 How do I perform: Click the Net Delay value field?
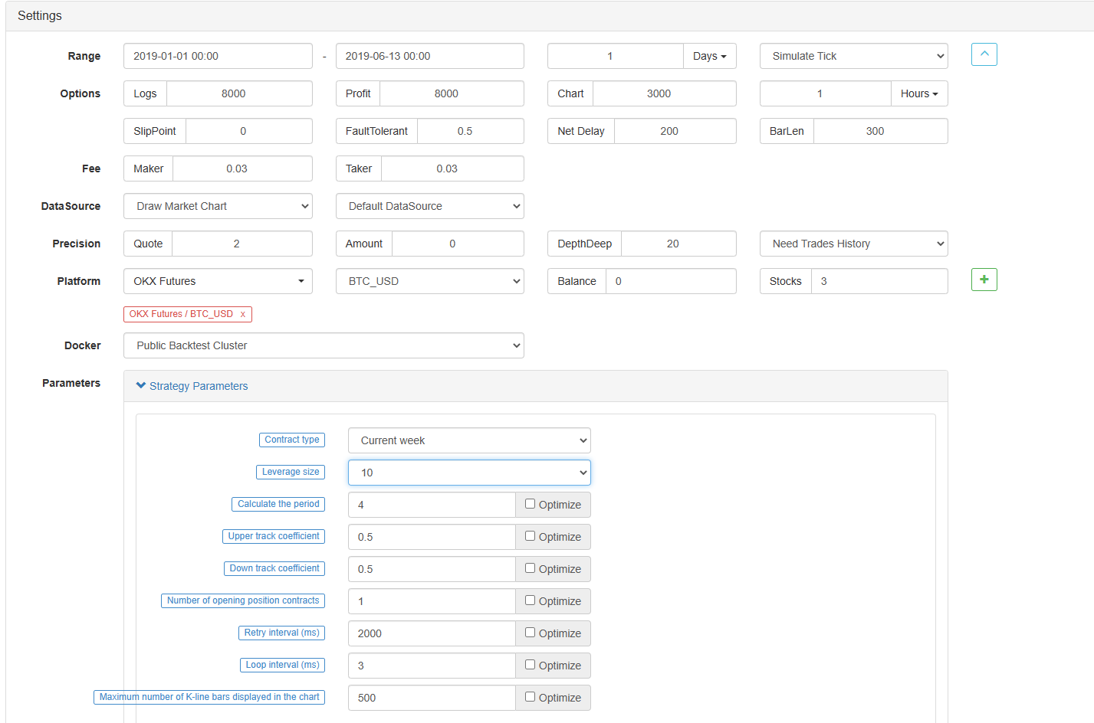[675, 131]
